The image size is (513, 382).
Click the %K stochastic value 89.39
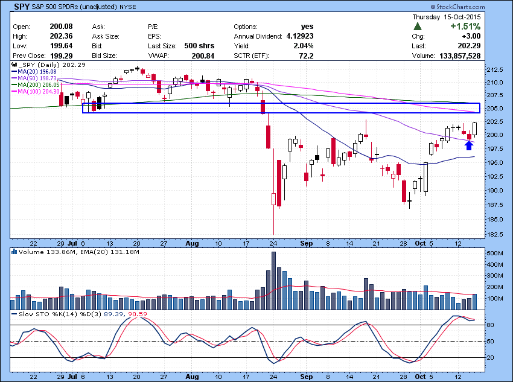(x=114, y=314)
